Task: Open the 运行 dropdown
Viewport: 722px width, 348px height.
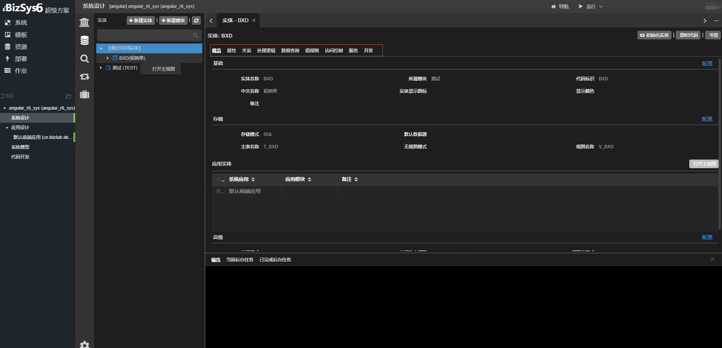Action: pyautogui.click(x=591, y=6)
